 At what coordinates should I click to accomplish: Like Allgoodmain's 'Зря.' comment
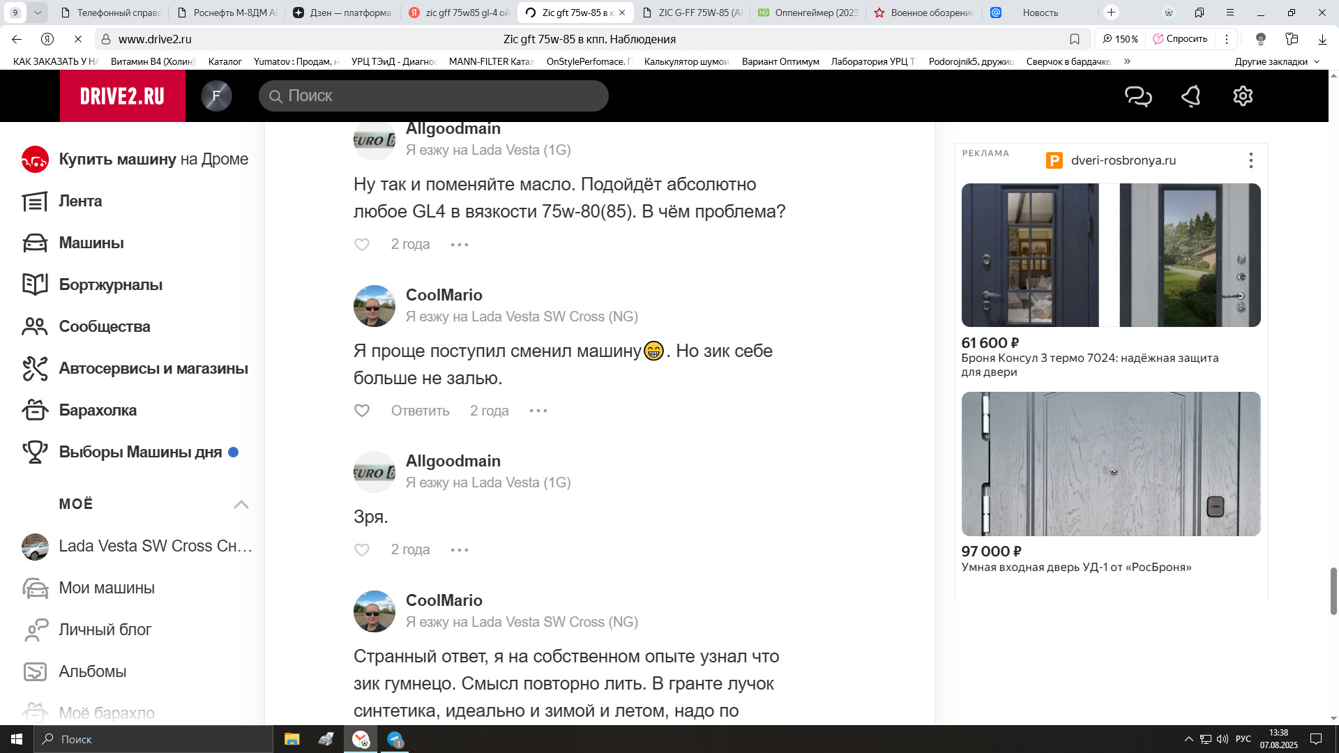pos(362,550)
